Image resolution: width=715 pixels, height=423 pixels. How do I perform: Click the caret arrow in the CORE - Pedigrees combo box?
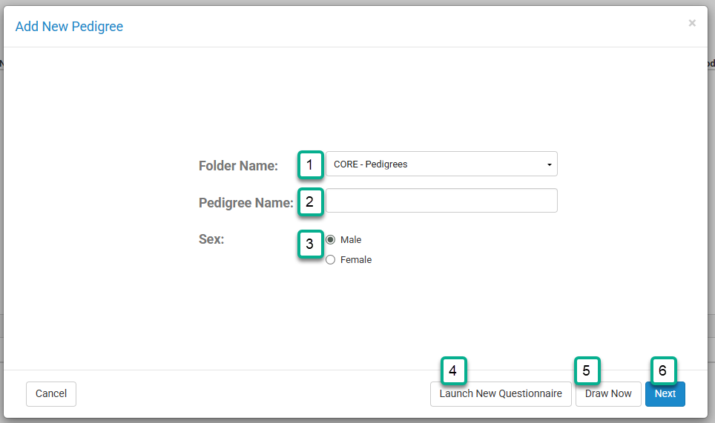click(x=549, y=164)
